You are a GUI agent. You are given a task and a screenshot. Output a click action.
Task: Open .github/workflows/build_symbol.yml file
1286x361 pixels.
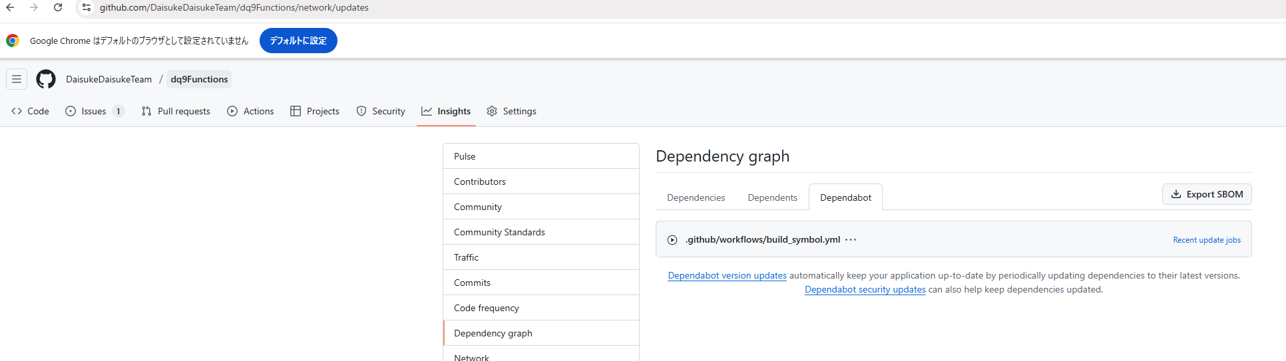pos(763,239)
